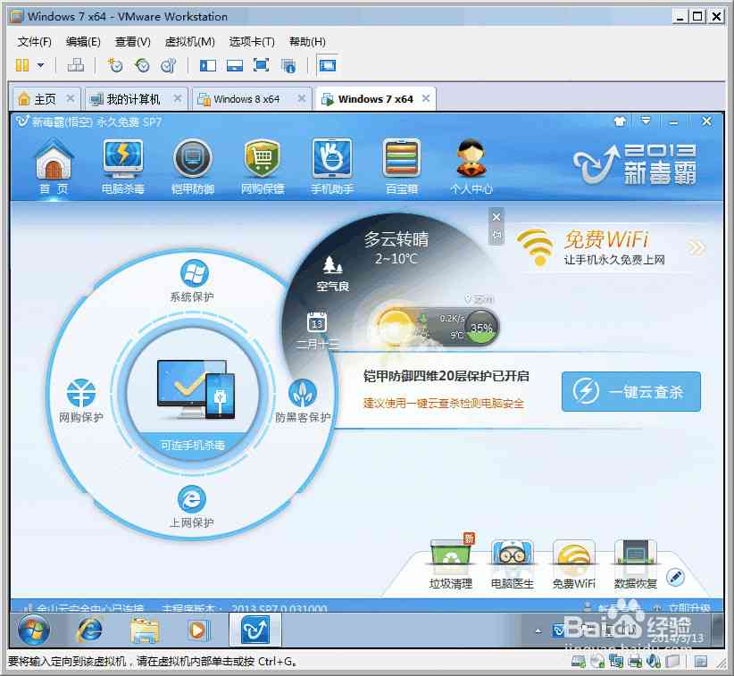Screen dimensions: 734x676
Task: Open the 虚拟机(M) menu
Action: [189, 42]
